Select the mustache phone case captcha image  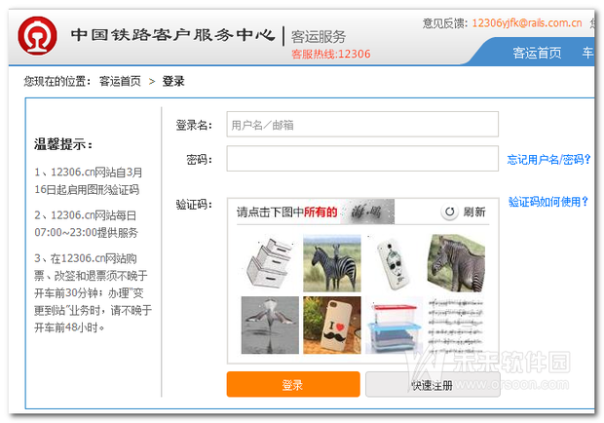click(x=332, y=326)
